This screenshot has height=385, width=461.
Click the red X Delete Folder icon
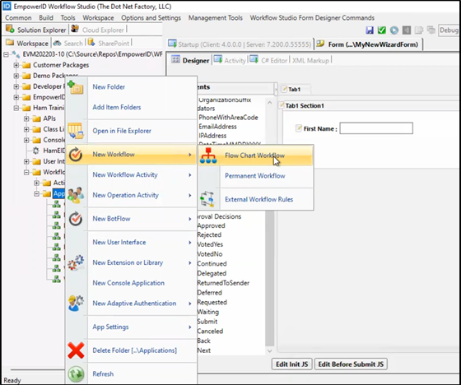coord(76,350)
